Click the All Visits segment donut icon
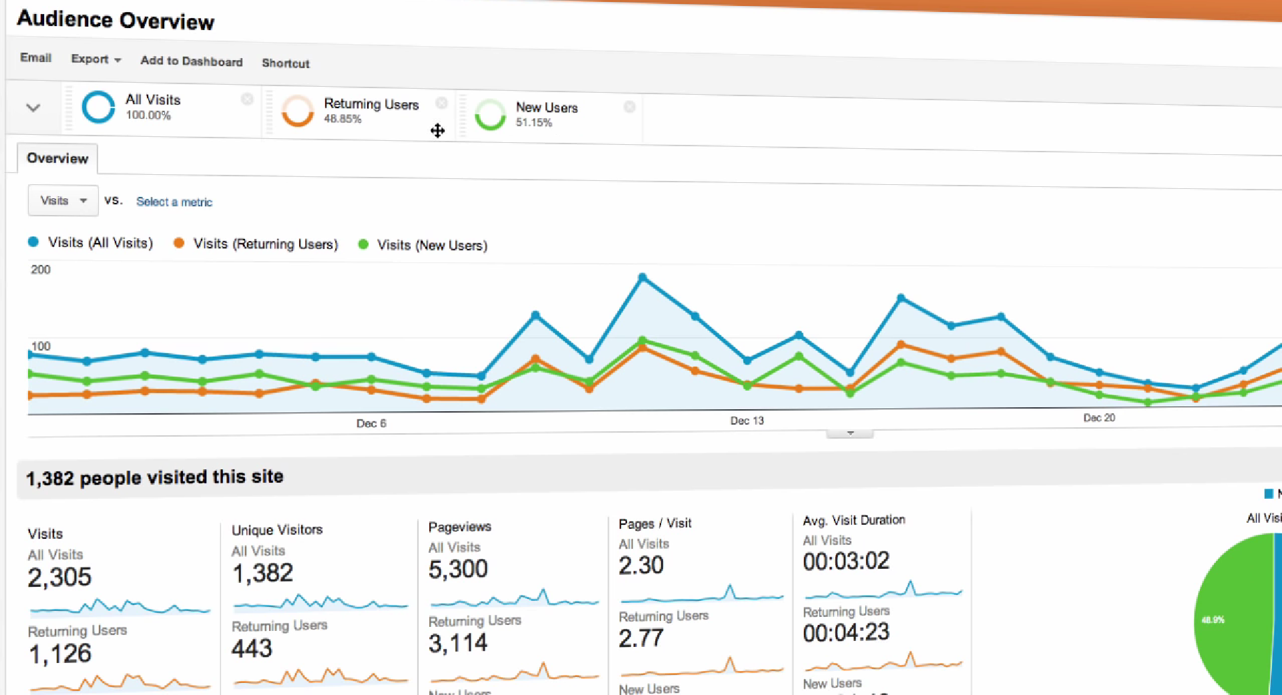 click(x=98, y=107)
